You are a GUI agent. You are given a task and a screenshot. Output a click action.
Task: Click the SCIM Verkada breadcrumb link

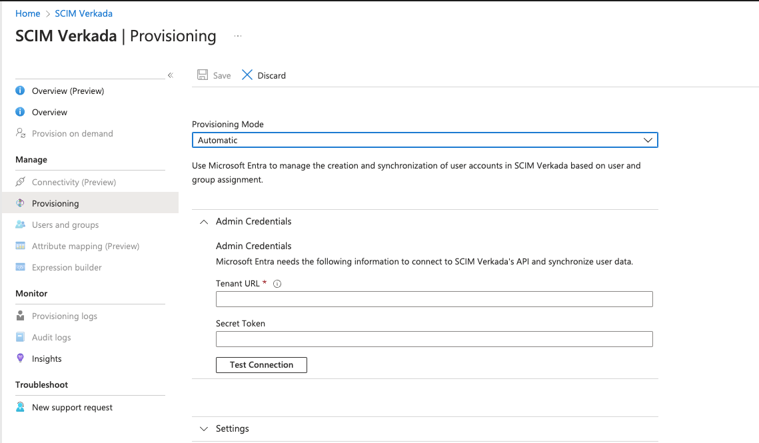click(83, 13)
